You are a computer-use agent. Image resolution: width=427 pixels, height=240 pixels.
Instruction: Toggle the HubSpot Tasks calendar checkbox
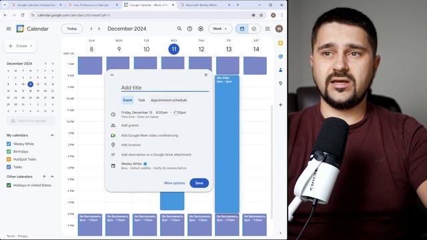pos(9,159)
